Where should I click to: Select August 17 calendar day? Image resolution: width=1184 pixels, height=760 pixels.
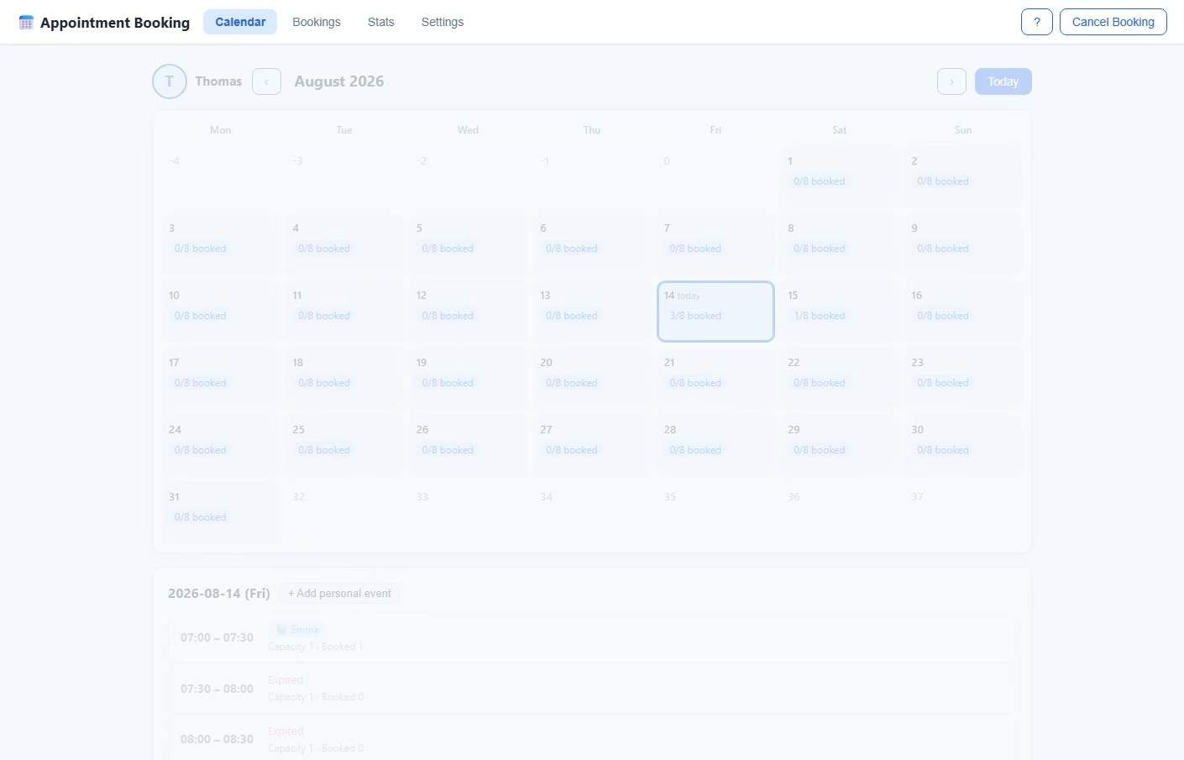click(x=220, y=379)
